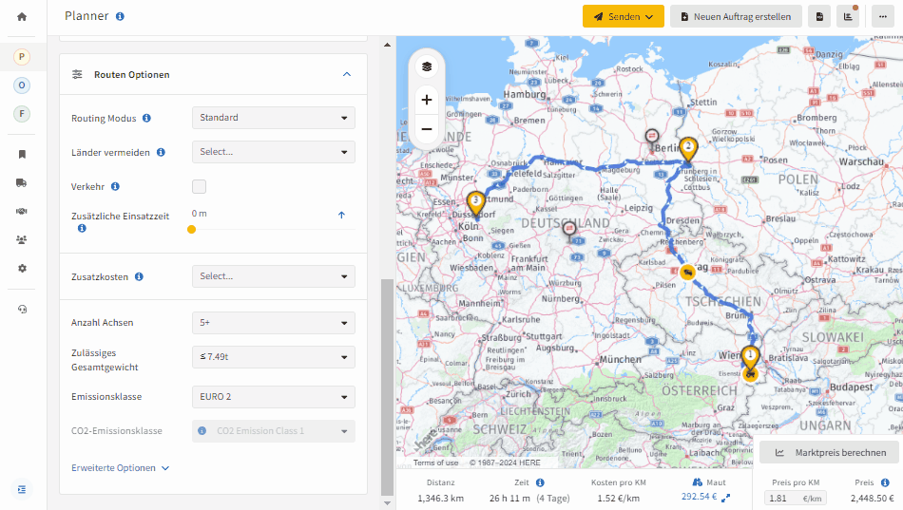Go to the home page icon
903x510 pixels.
[x=22, y=17]
